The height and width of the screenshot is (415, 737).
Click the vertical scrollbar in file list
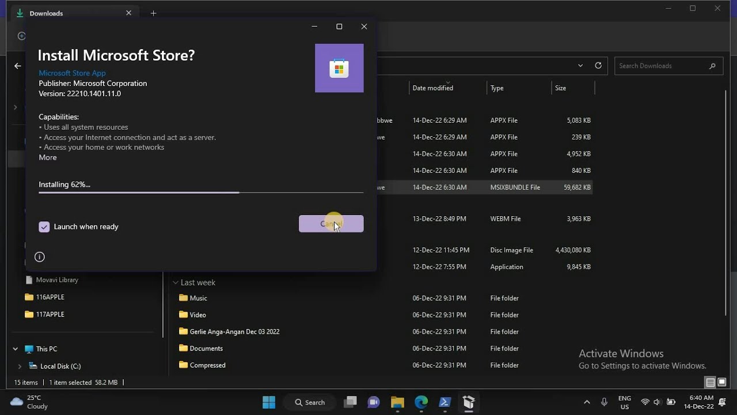tap(725, 202)
